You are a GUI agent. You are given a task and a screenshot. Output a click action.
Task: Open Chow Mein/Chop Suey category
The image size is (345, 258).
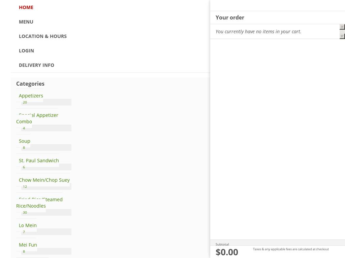(44, 180)
